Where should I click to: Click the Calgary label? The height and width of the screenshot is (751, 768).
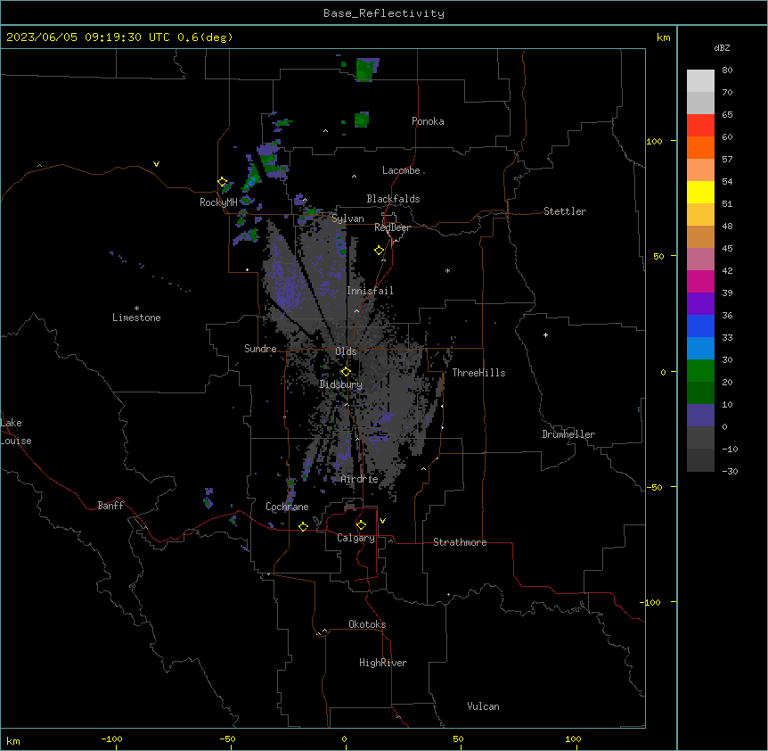coord(356,538)
